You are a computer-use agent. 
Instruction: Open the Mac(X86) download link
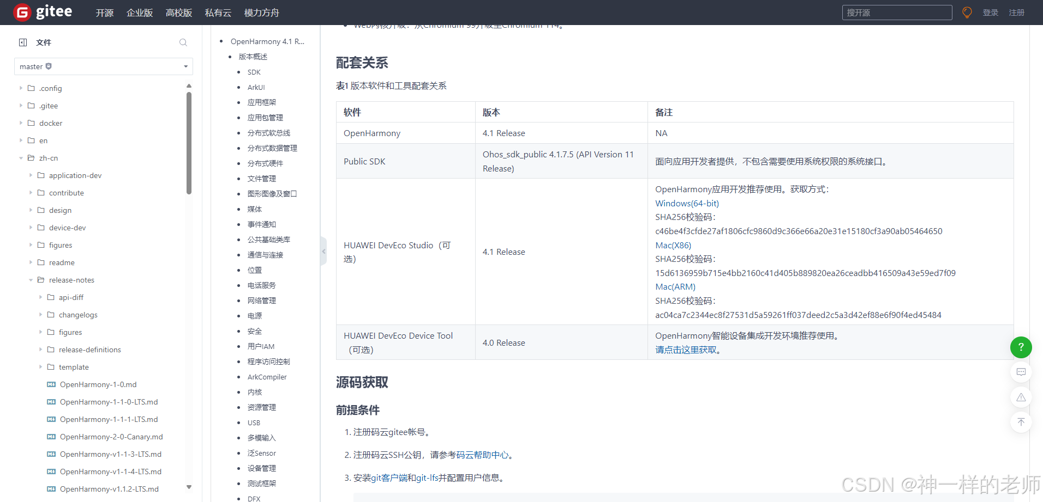point(673,245)
